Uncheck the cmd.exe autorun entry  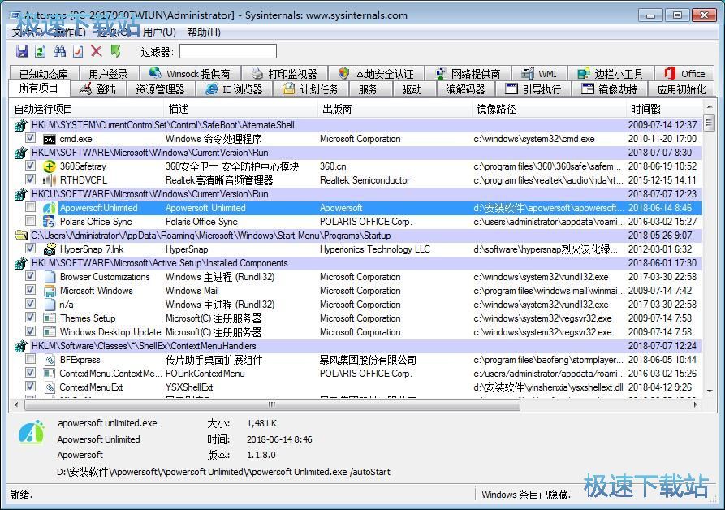[x=31, y=138]
